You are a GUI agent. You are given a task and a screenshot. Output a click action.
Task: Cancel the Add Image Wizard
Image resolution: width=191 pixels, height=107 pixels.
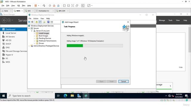[x=123, y=81]
